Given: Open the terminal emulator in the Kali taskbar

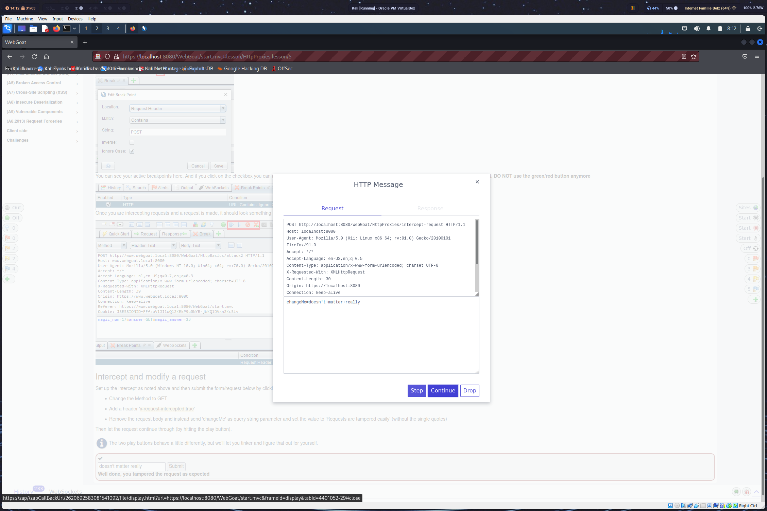Looking at the screenshot, I should click(x=67, y=29).
